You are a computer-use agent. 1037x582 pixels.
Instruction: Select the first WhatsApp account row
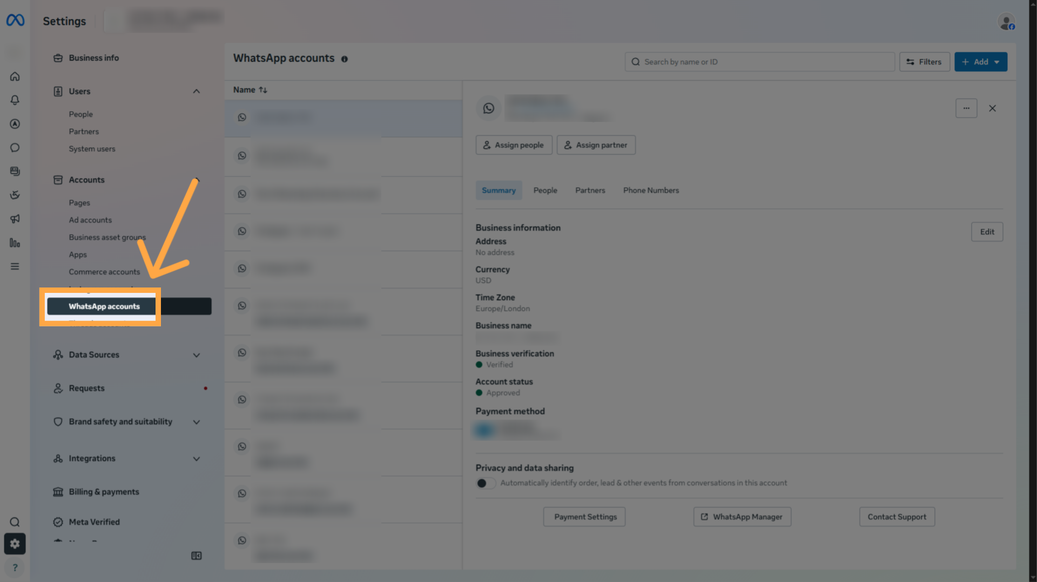coord(344,118)
